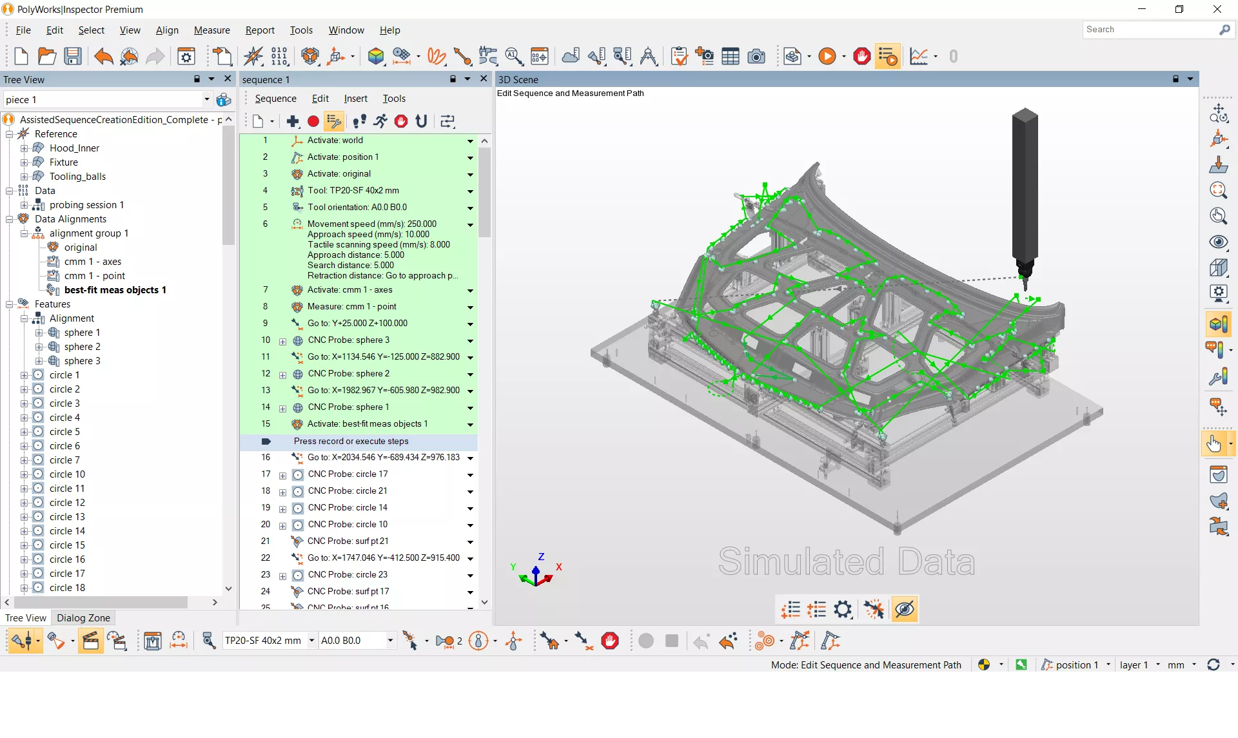Click the Undo arrow in main toolbar
The width and height of the screenshot is (1238, 738).
click(x=103, y=57)
